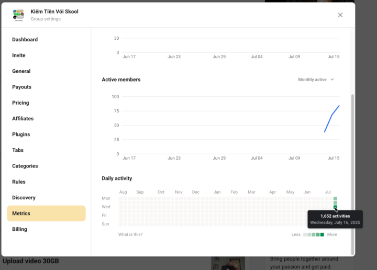Viewport: 377px width, 270px height.
Task: Navigate to Affiliates settings
Action: click(x=23, y=119)
